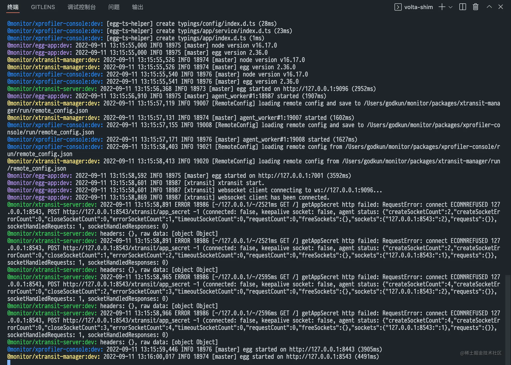Click the terminal cursor on the last line

click(x=9, y=363)
